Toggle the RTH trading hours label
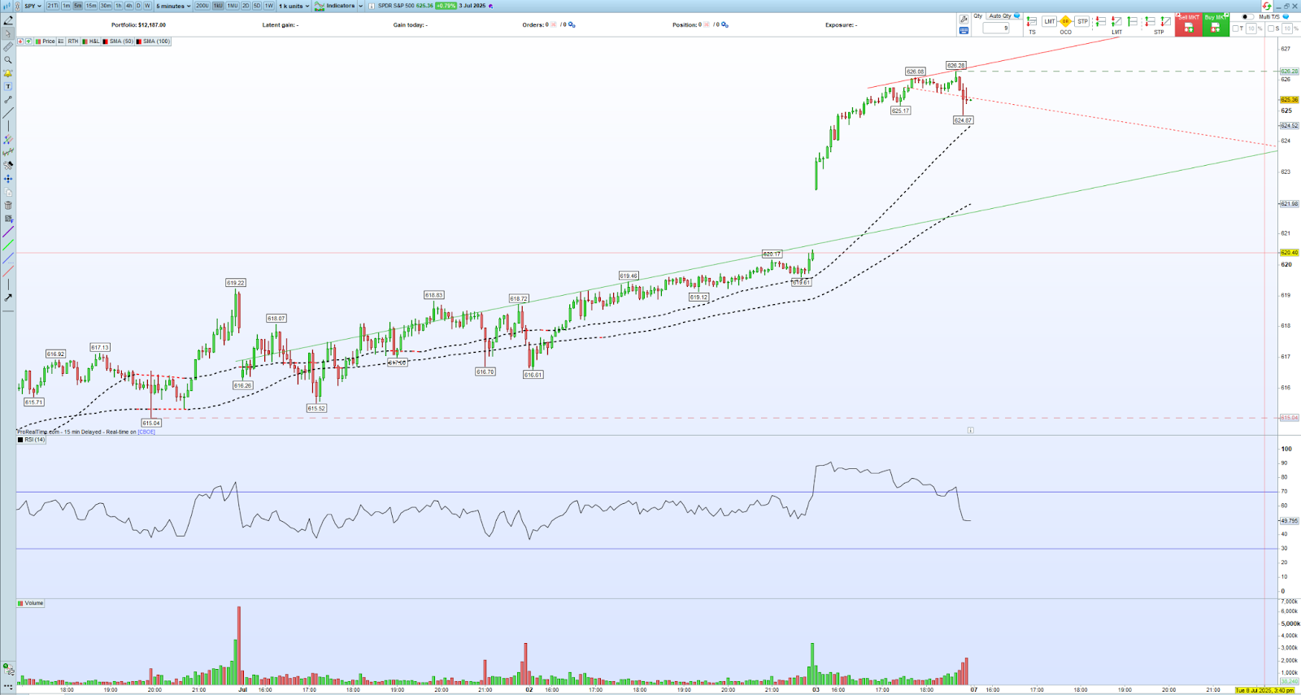 [73, 41]
